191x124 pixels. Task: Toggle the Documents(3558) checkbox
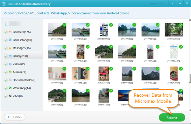point(6,80)
